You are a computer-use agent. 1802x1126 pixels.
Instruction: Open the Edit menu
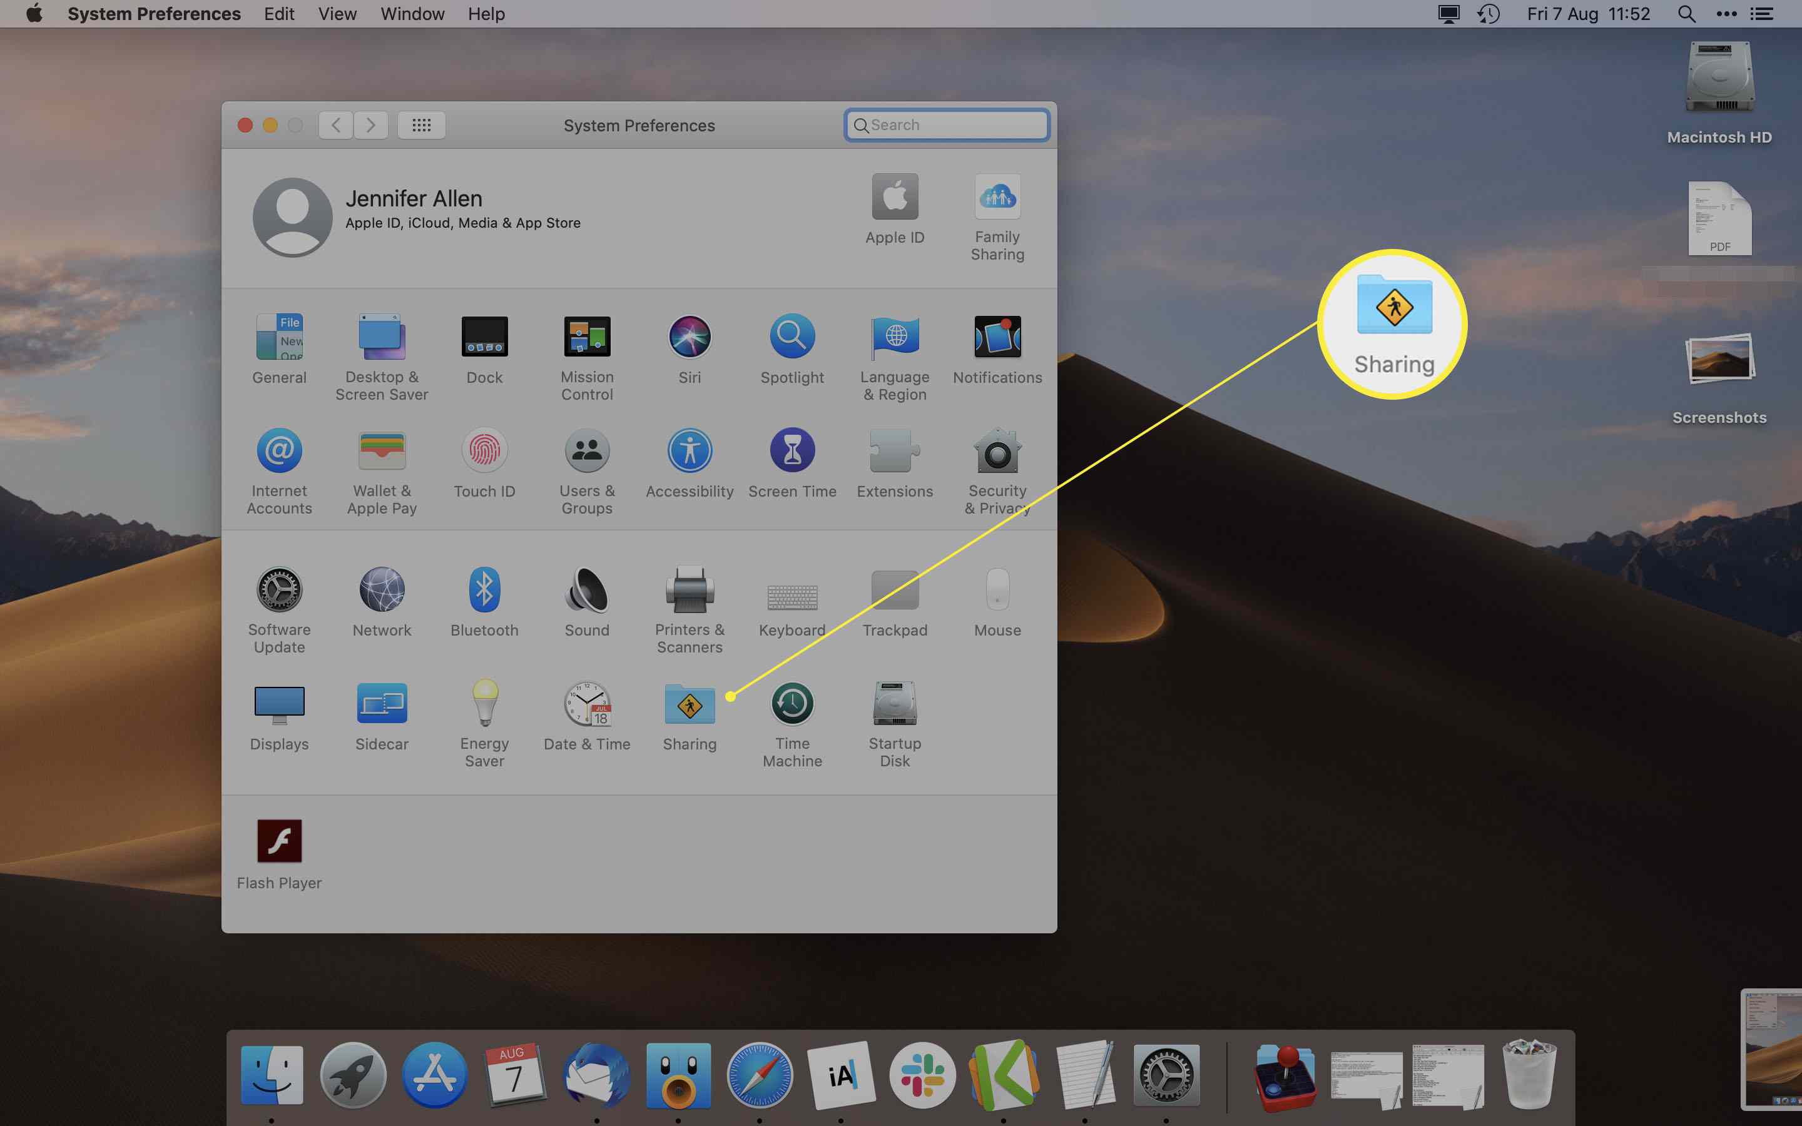[x=279, y=13]
